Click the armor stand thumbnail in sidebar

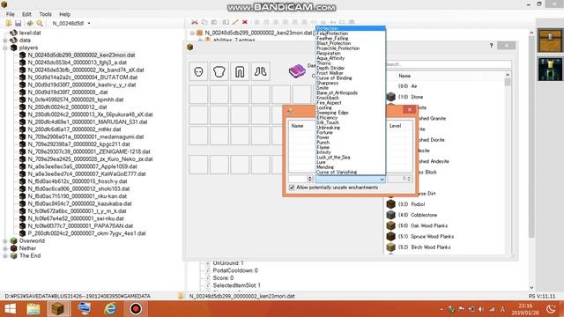tap(549, 69)
